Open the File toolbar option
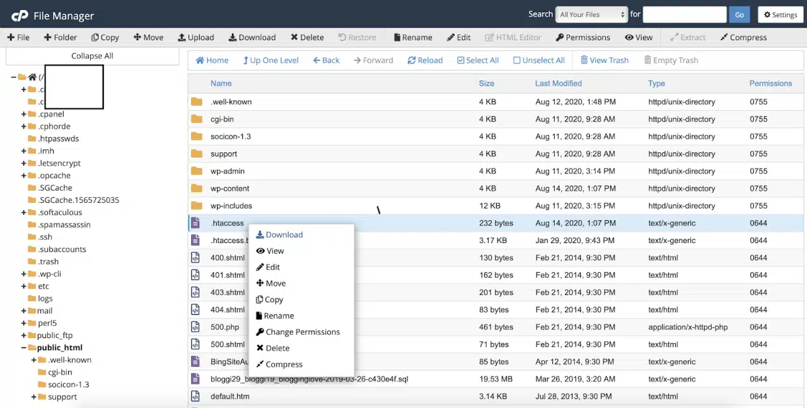This screenshot has width=807, height=408. 18,37
